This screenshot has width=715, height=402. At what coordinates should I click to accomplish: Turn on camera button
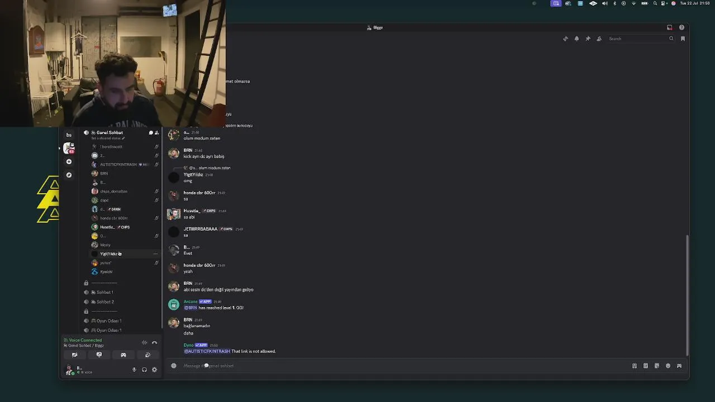pos(74,355)
